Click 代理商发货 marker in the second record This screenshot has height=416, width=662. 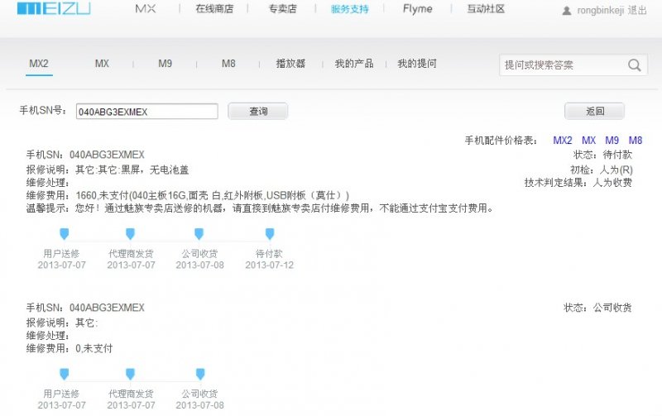pos(131,374)
